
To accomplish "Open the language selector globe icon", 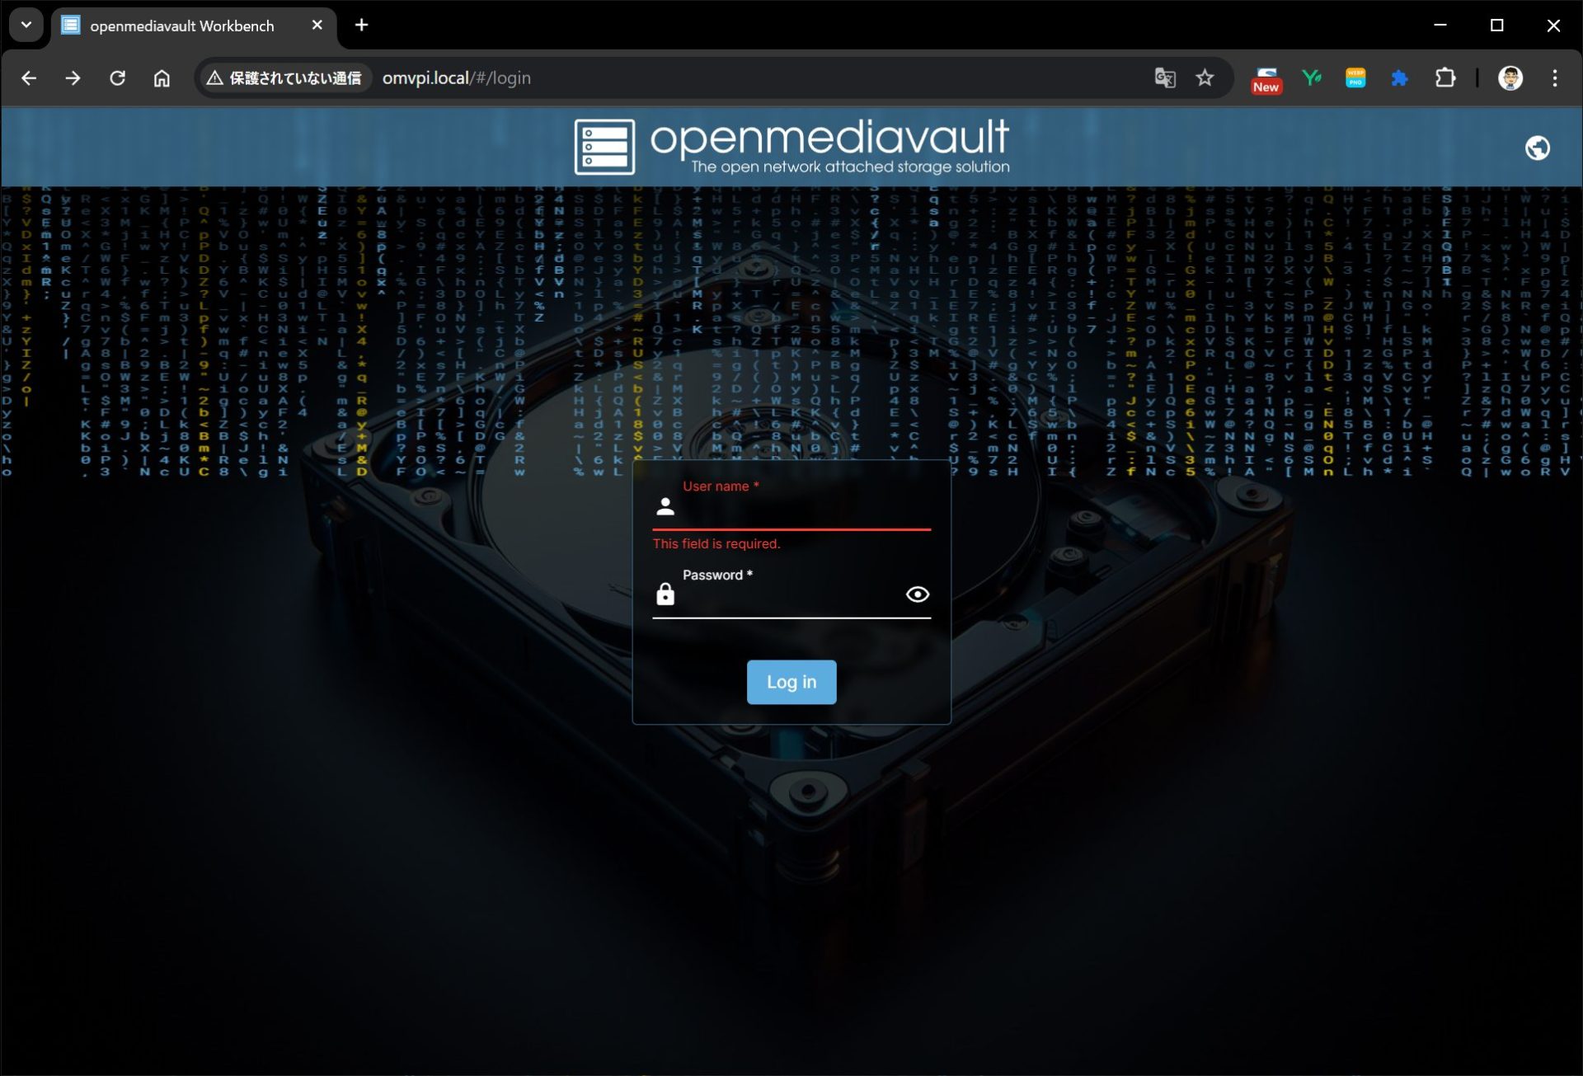I will (1537, 148).
